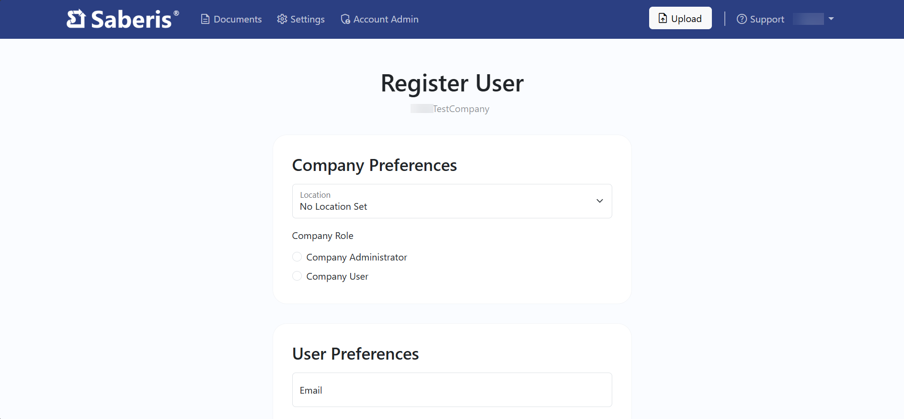
Task: Click the Saberis logo icon
Action: pos(76,19)
